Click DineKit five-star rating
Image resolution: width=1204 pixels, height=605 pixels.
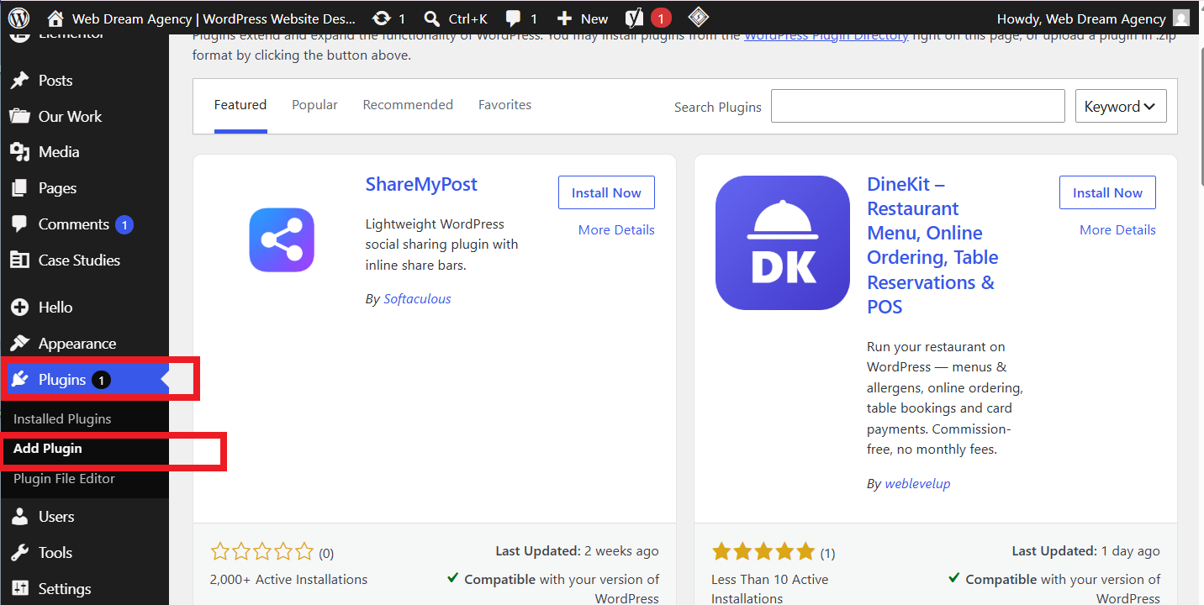pos(763,552)
